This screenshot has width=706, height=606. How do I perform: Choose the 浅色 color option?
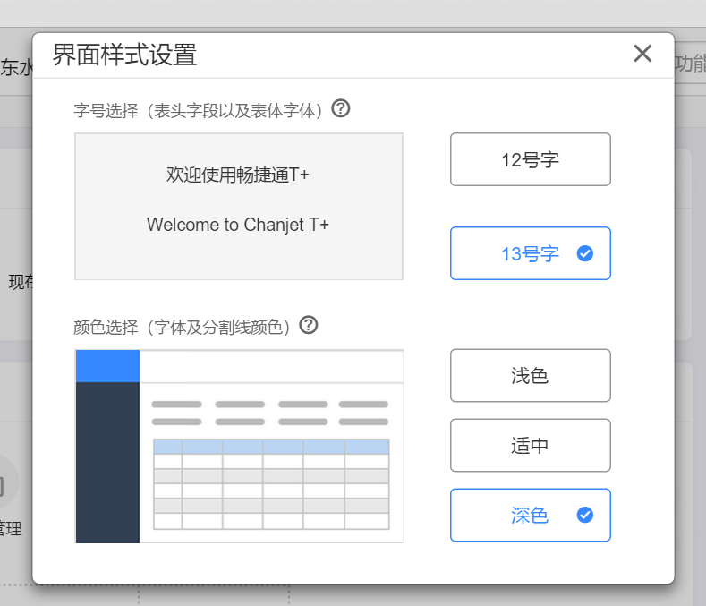click(531, 375)
